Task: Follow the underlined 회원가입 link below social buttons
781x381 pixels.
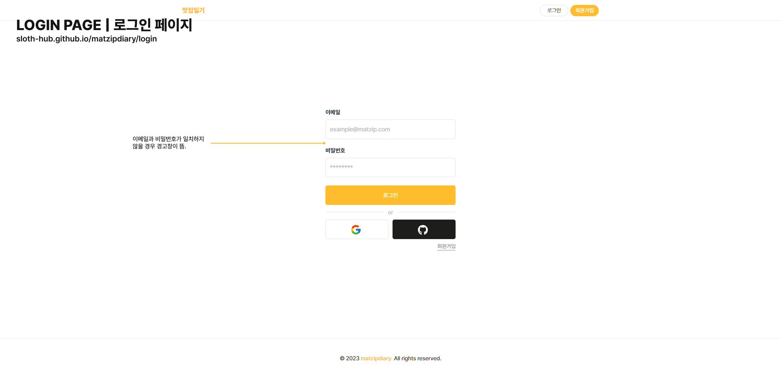Action: pos(446,246)
